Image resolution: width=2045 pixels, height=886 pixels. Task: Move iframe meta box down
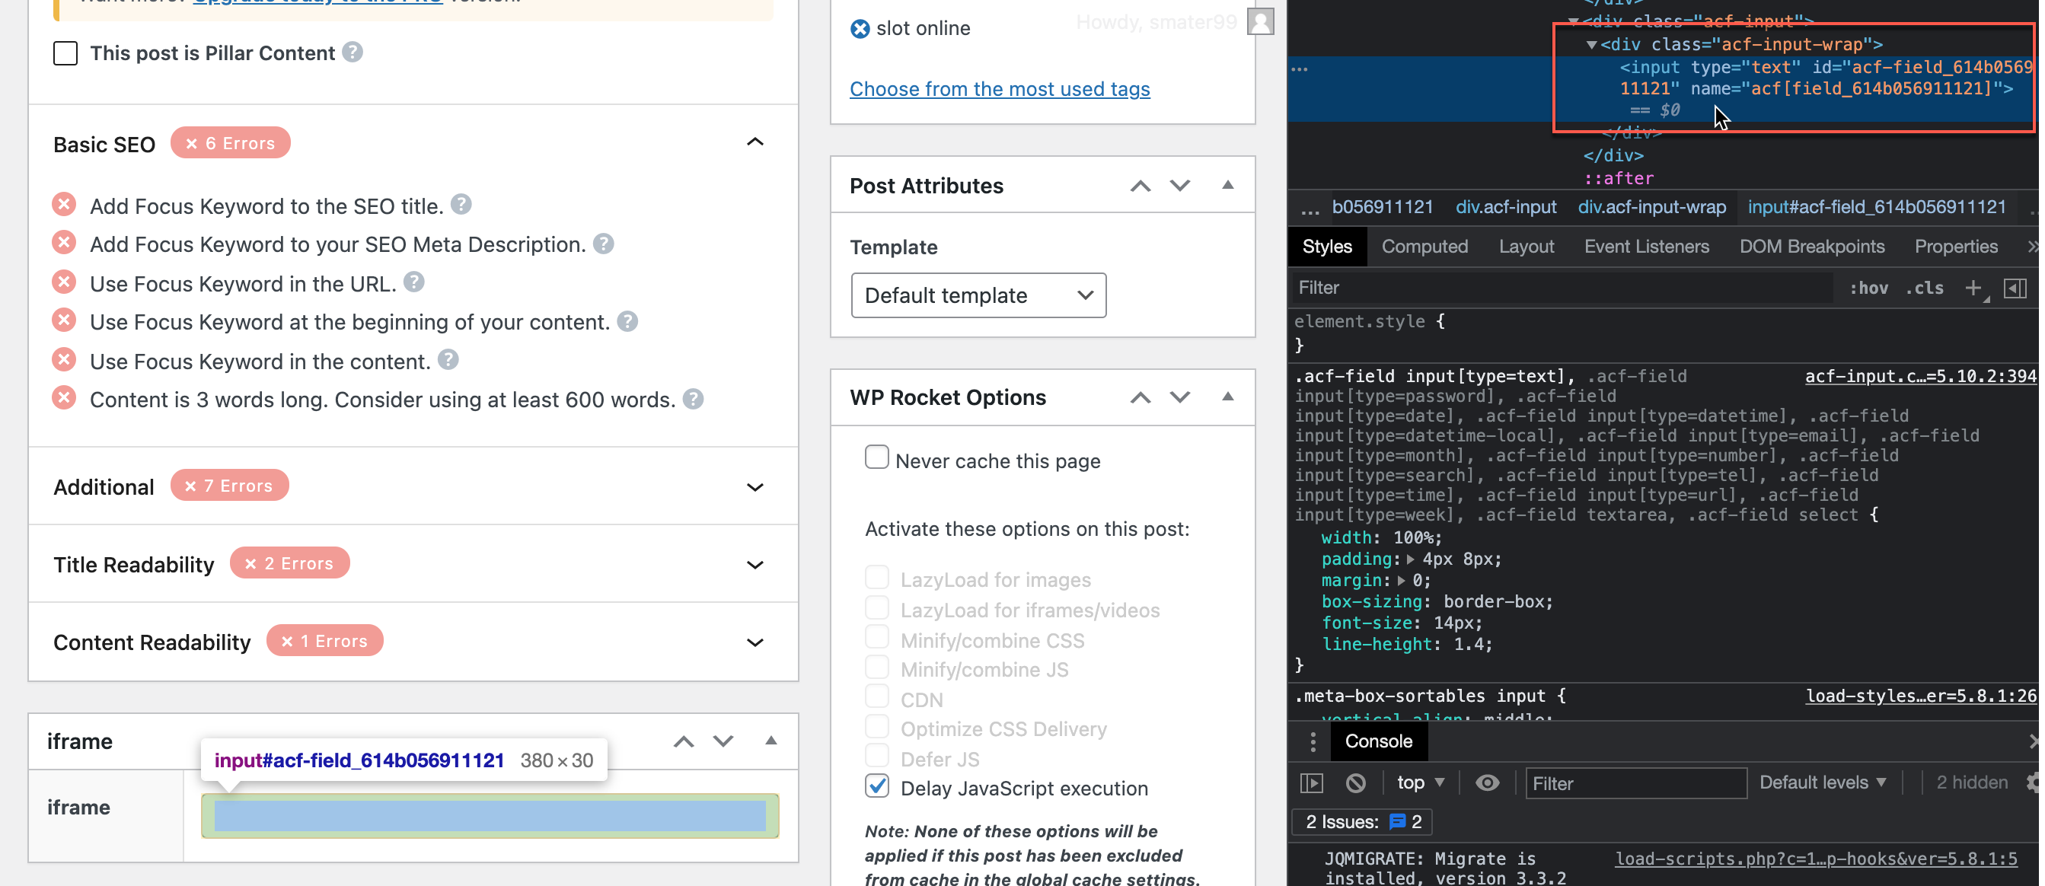[723, 741]
